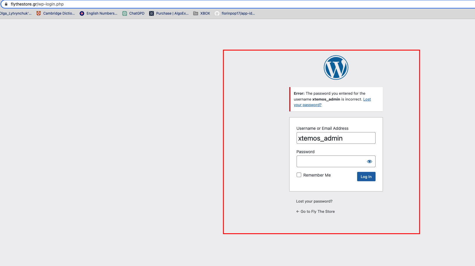Go to Fly The Store link
Screen dimensions: 475x266
click(x=315, y=211)
